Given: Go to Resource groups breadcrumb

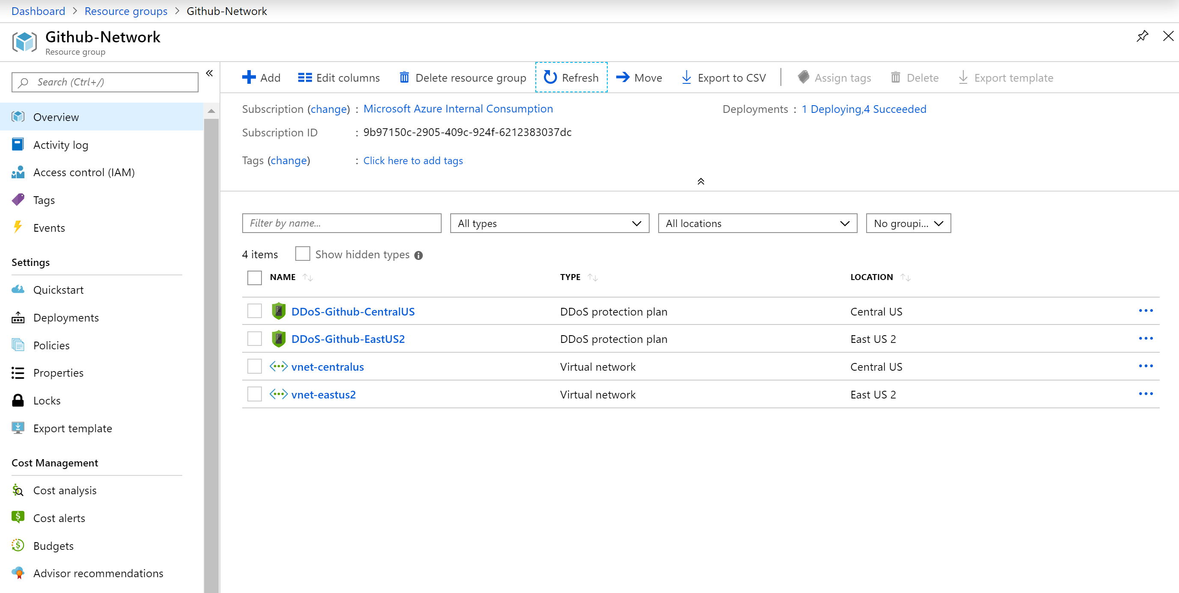Looking at the screenshot, I should pos(126,11).
